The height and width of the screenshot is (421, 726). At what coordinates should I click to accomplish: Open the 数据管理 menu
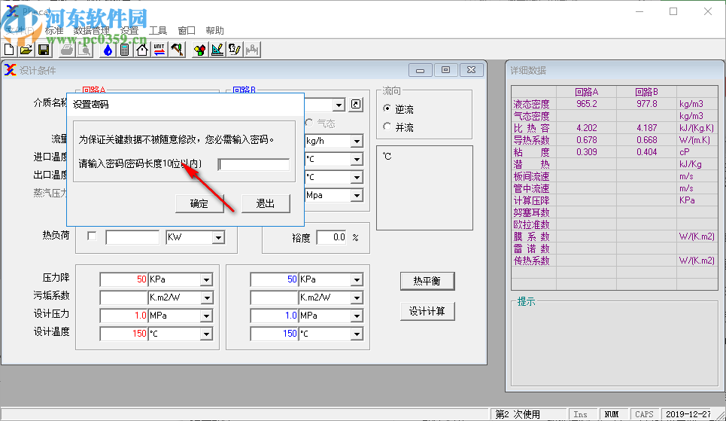click(92, 31)
